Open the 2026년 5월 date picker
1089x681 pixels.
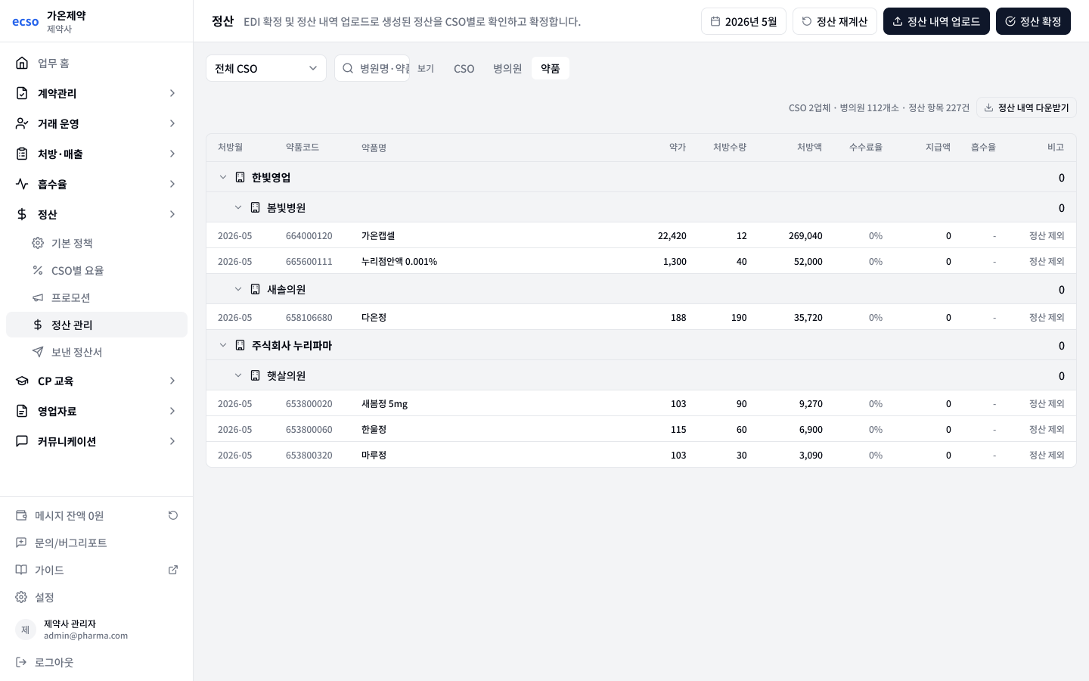(x=743, y=21)
